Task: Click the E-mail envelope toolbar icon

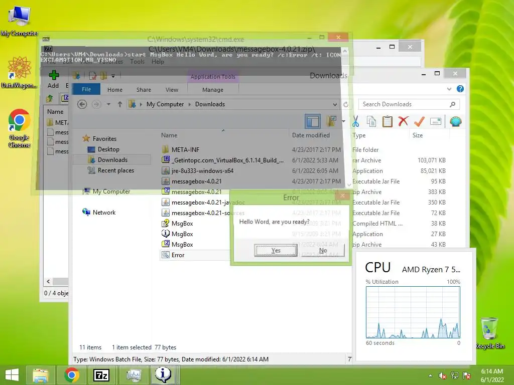Action: [436, 121]
